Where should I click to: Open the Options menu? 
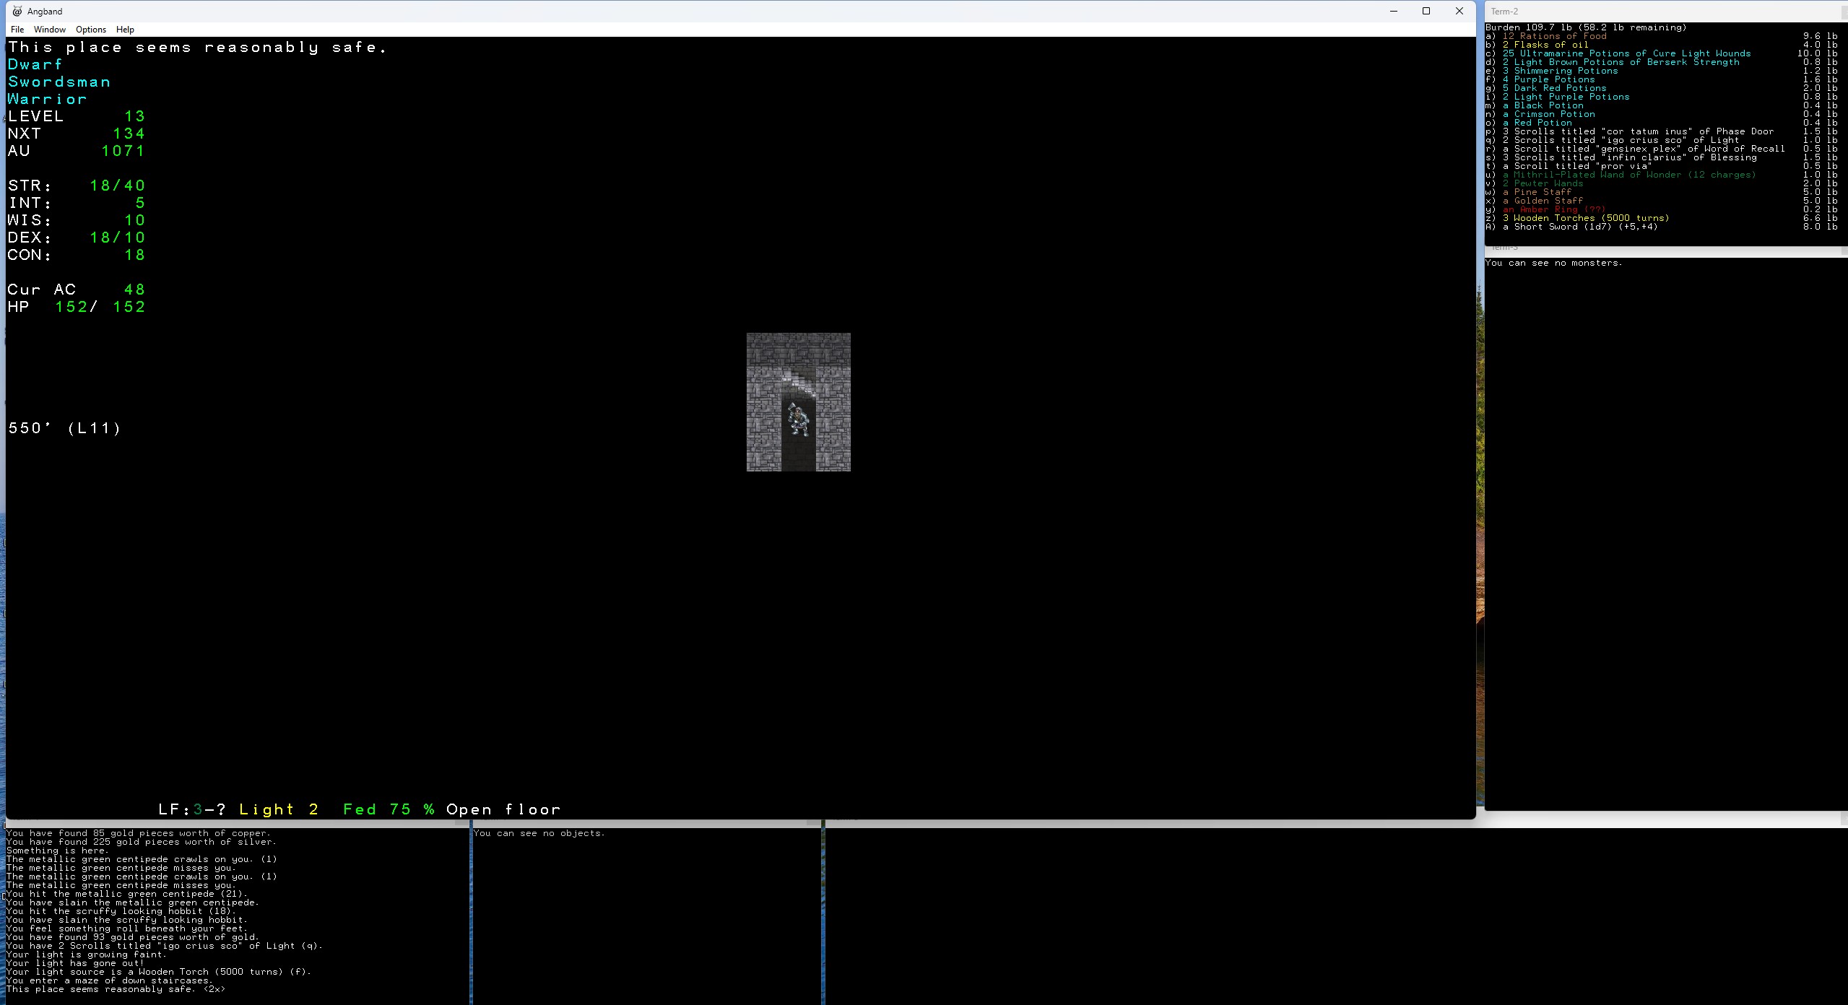click(x=91, y=30)
